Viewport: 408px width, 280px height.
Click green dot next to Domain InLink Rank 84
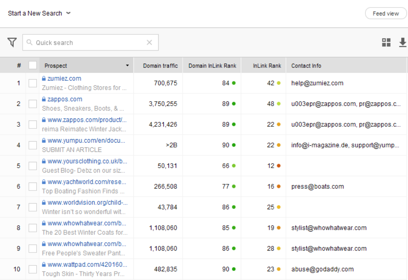tap(234, 83)
